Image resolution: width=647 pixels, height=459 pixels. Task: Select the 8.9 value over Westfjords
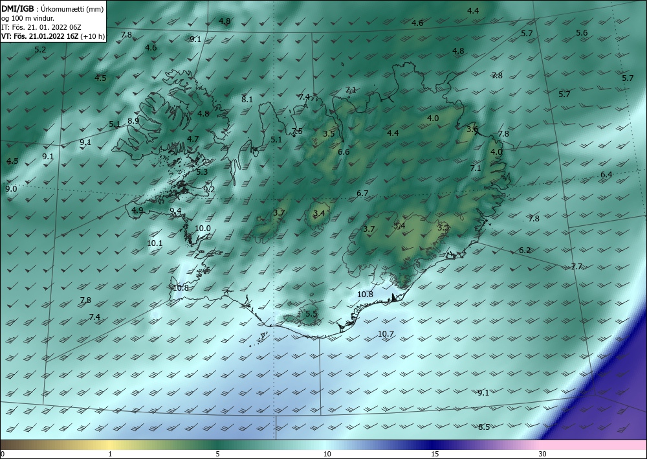[x=133, y=120]
